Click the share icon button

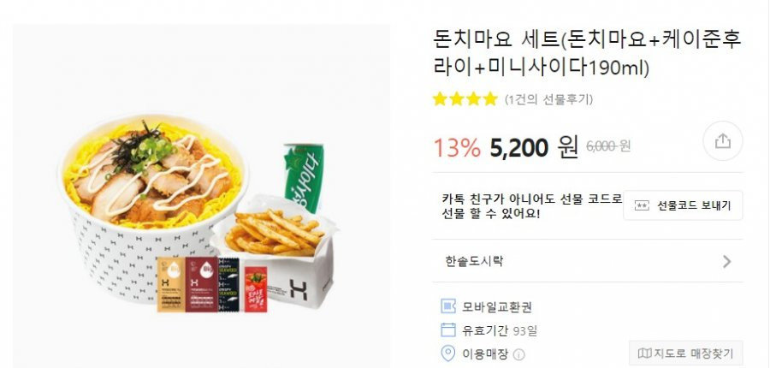click(x=722, y=141)
